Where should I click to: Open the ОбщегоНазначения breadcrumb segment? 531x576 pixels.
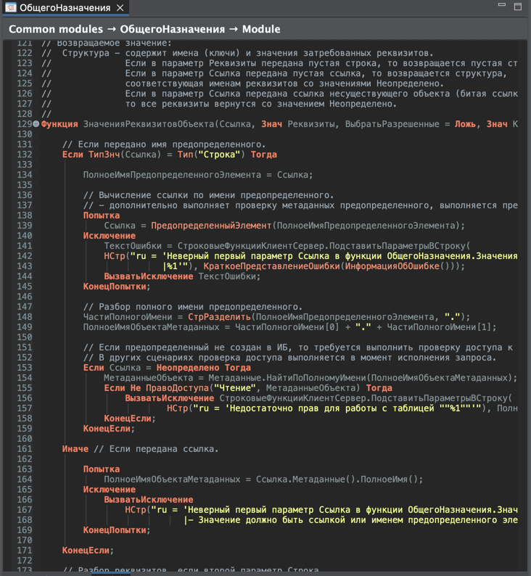(x=172, y=29)
